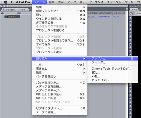Select バッチリスト... import option
Image resolution: width=141 pixels, height=118 pixels.
[x=113, y=80]
